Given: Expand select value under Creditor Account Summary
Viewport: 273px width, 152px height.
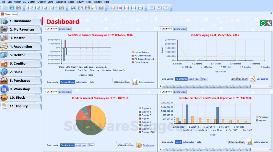Looking at the screenshot, I should click(x=81, y=145).
